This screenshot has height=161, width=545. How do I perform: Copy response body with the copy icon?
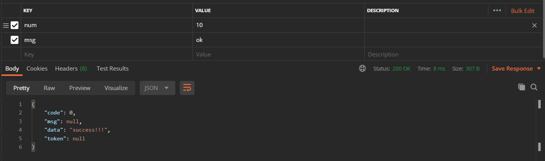[x=521, y=87]
